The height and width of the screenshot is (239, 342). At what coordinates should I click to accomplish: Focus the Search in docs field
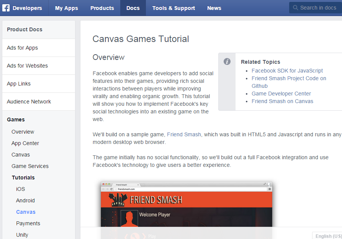316,8
